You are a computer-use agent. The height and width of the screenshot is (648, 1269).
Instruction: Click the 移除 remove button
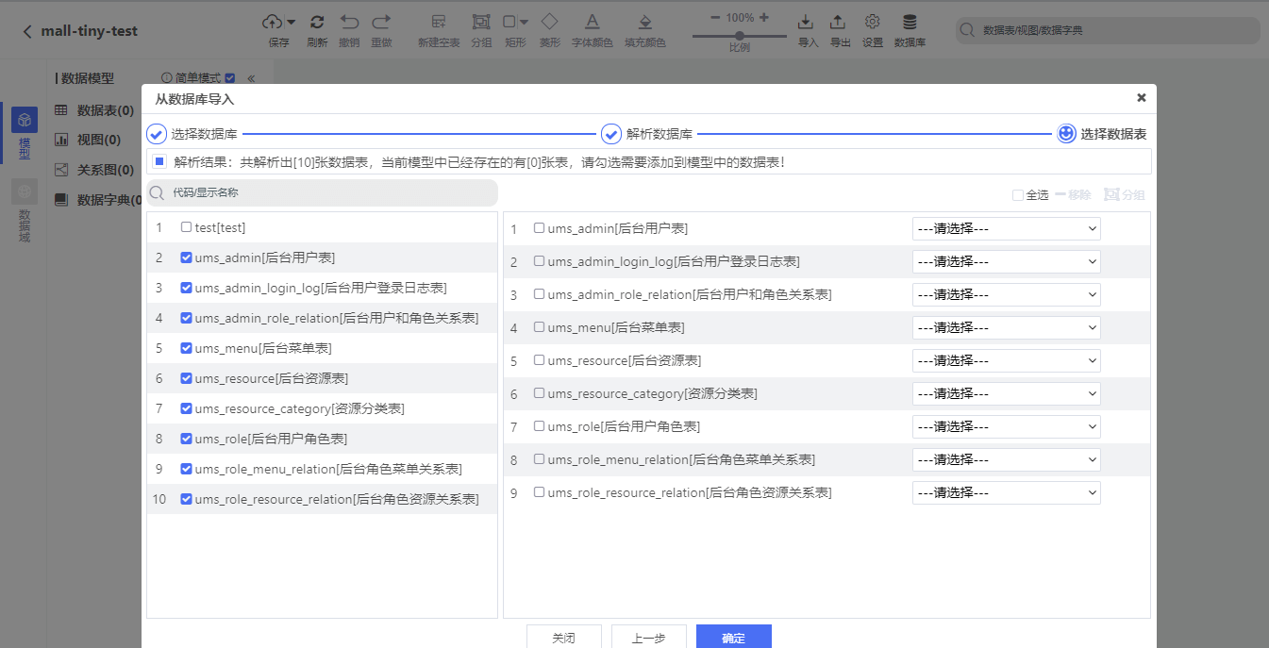[1074, 195]
